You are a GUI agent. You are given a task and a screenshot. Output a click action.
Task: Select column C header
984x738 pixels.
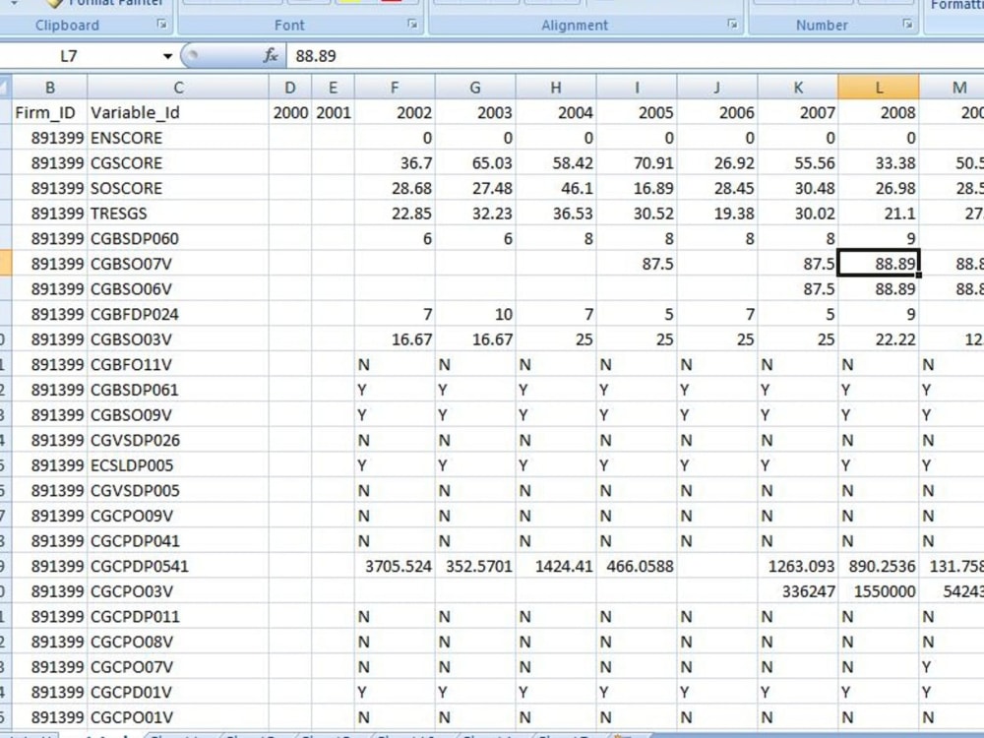tap(178, 88)
